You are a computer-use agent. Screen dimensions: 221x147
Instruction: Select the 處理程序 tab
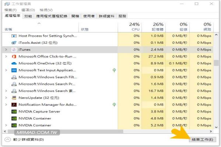[13, 16]
